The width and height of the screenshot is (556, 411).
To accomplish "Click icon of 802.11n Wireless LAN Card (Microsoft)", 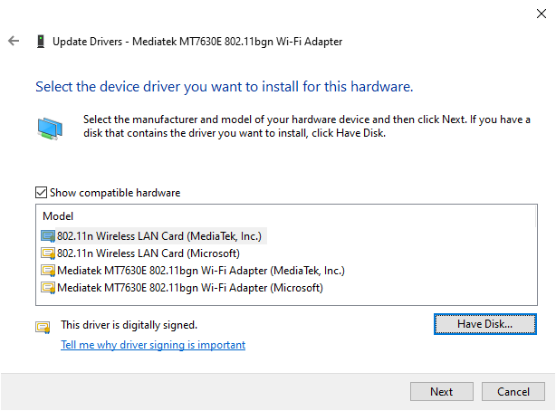I will tap(48, 253).
